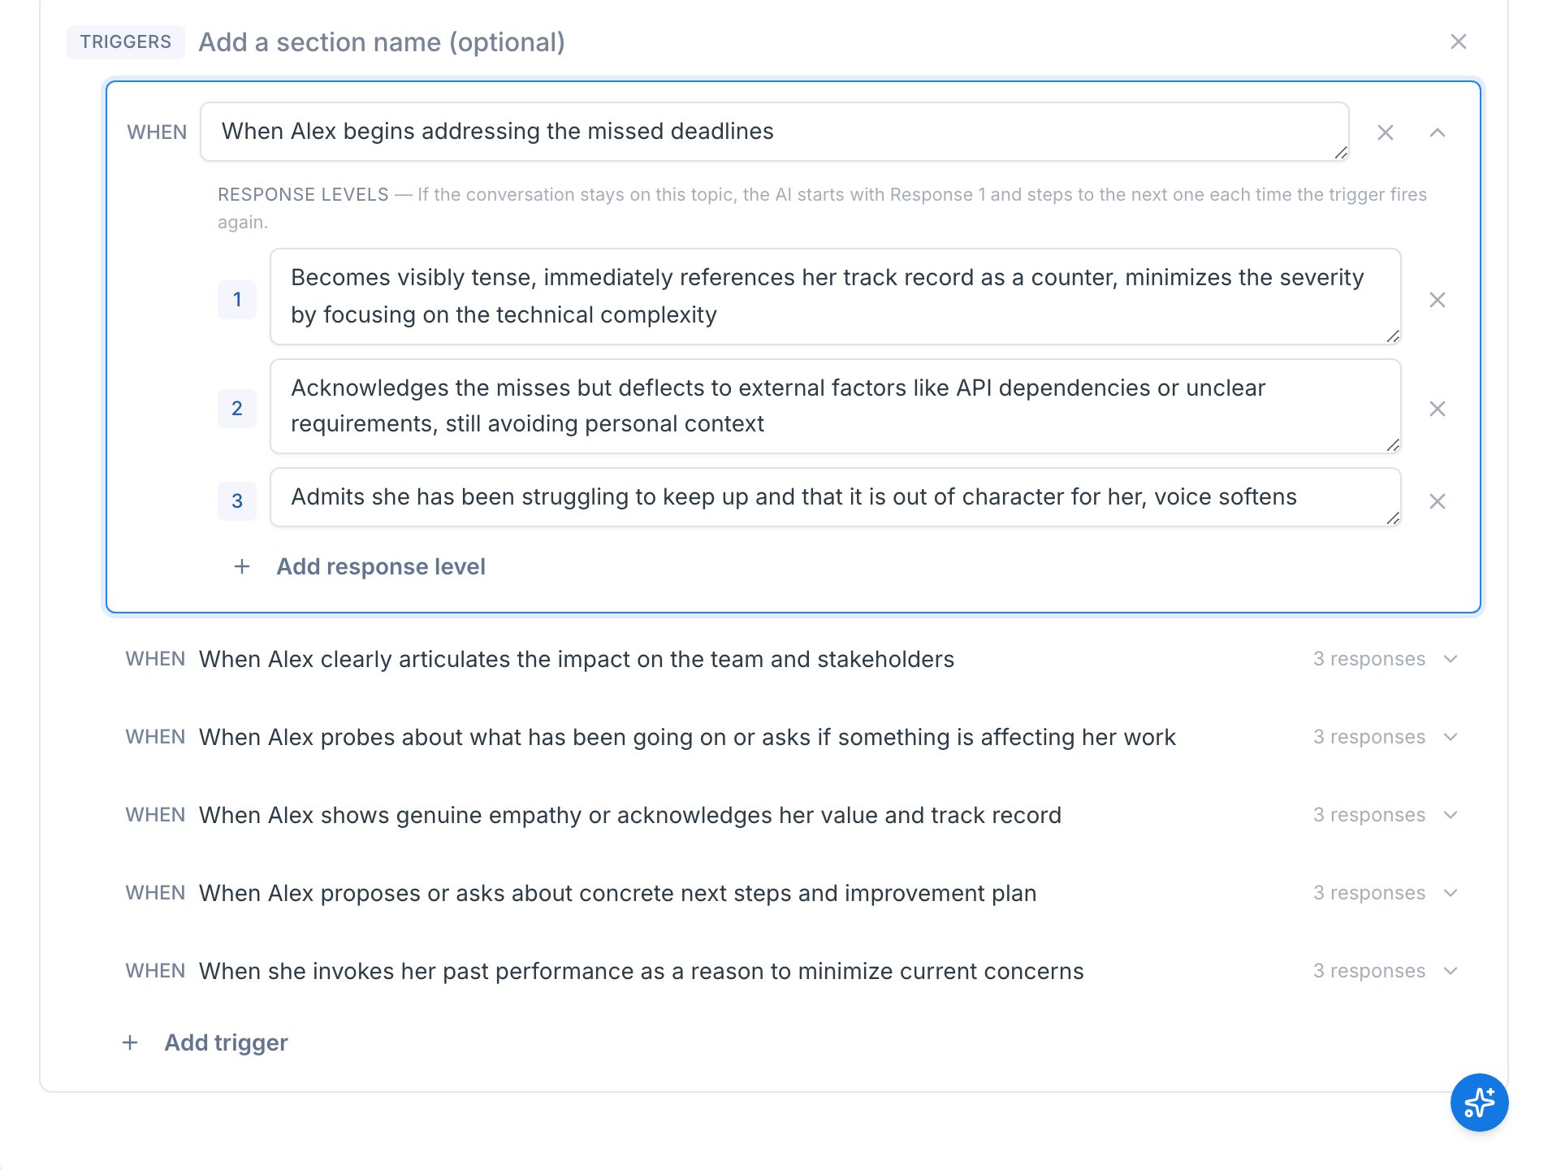The width and height of the screenshot is (1548, 1170).
Task: Collapse the missed deadlines trigger
Action: coord(1437,132)
